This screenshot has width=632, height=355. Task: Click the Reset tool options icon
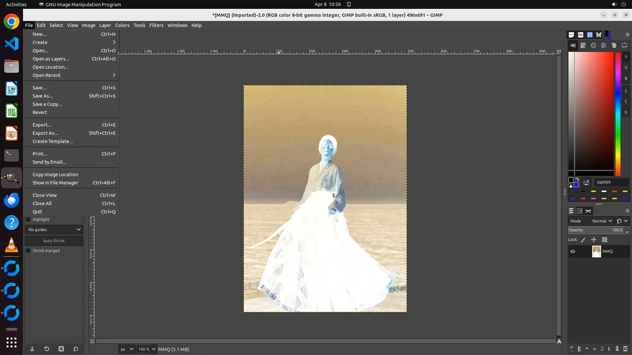point(76,349)
